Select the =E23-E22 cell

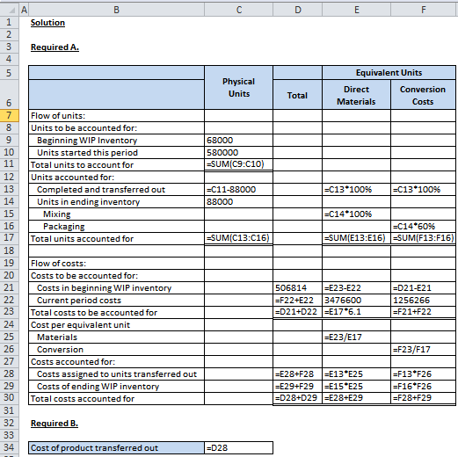coord(356,288)
